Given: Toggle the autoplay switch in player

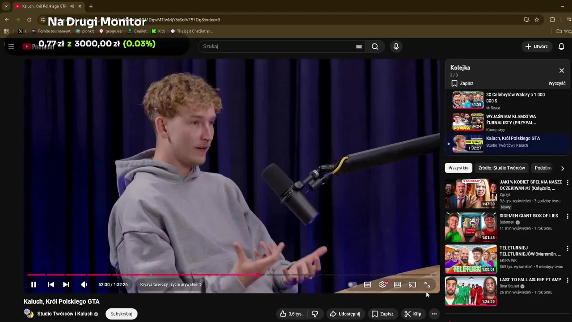Looking at the screenshot, I should pos(352,284).
